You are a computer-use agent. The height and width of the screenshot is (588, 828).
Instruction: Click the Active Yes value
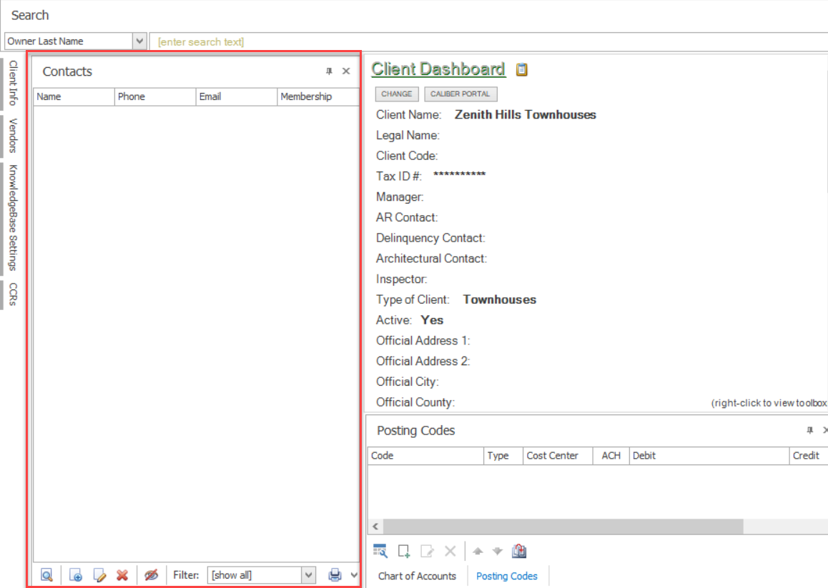click(432, 320)
